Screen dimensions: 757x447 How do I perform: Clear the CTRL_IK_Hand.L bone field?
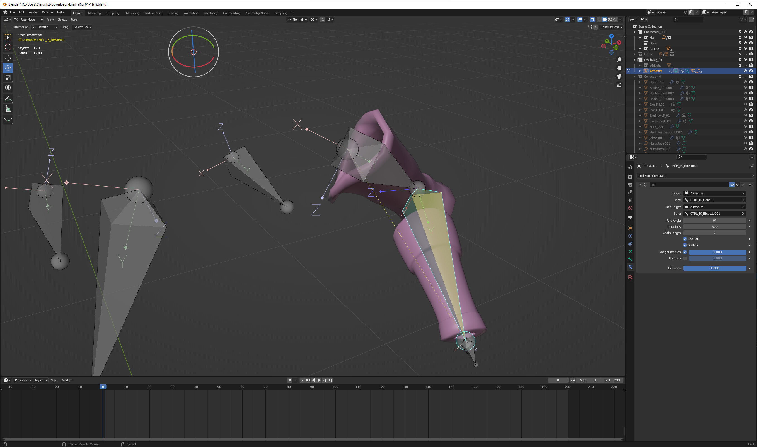tap(743, 200)
